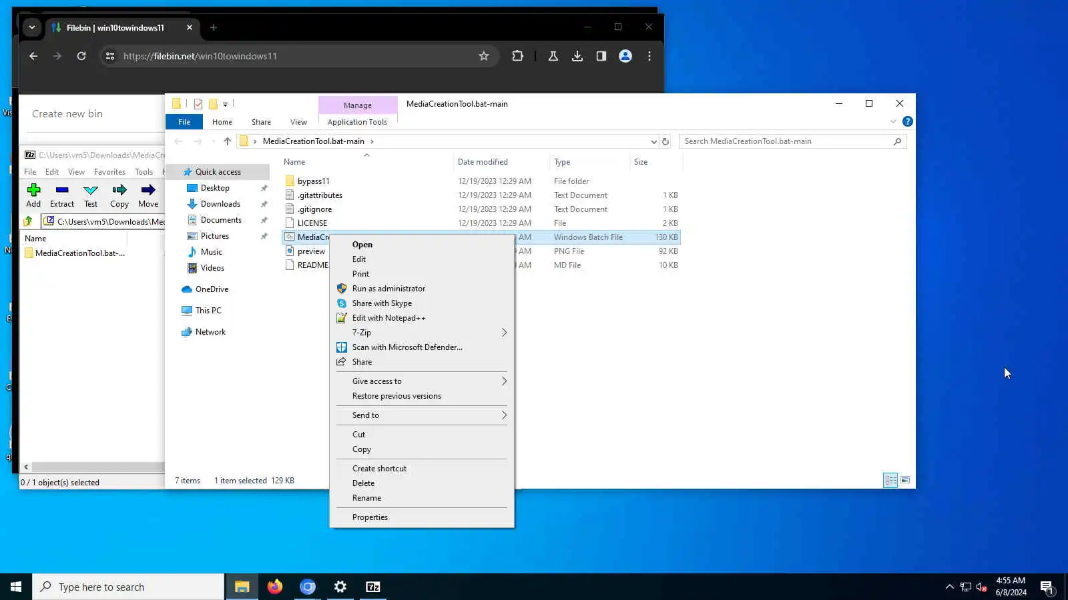This screenshot has height=600, width=1068.
Task: Refresh the File Explorer address bar location
Action: click(665, 141)
